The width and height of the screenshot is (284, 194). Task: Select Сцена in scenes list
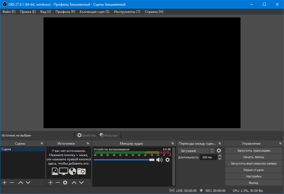[x=23, y=149]
